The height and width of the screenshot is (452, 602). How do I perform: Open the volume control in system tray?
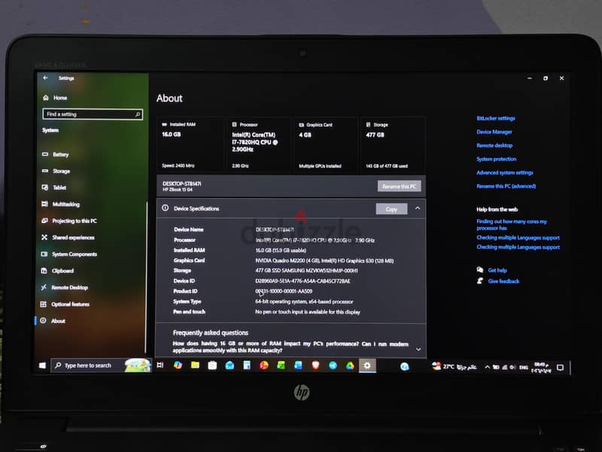click(x=512, y=368)
